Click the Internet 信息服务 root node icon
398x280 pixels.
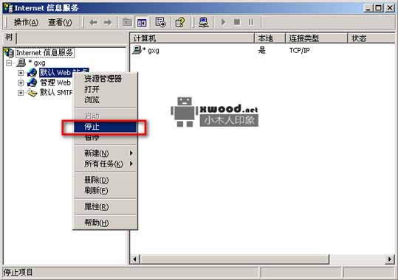[x=9, y=53]
